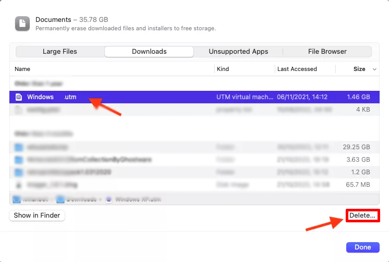
Task: Click file icon of the 4 KB row
Action: [x=19, y=110]
